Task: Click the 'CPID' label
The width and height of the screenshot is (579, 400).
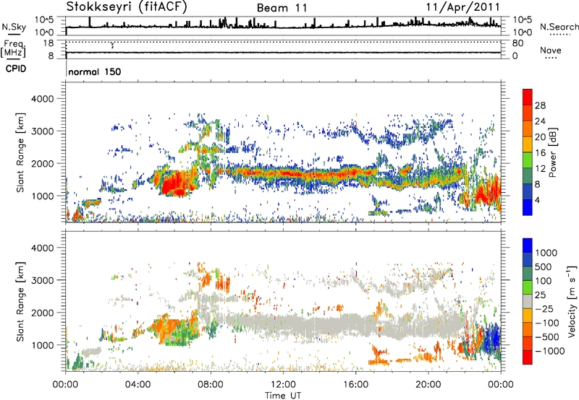Action: coord(16,69)
